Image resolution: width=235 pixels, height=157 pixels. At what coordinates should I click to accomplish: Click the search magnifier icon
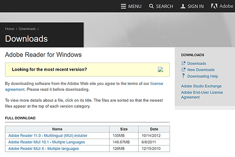point(151,6)
